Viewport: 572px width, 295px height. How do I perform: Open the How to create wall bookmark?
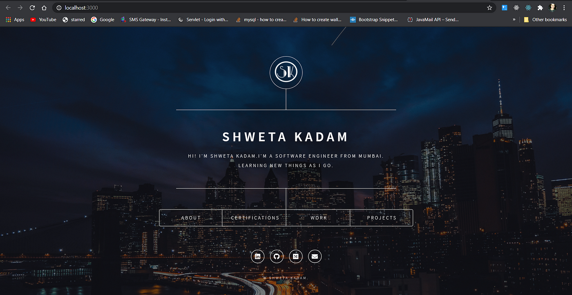(x=317, y=20)
